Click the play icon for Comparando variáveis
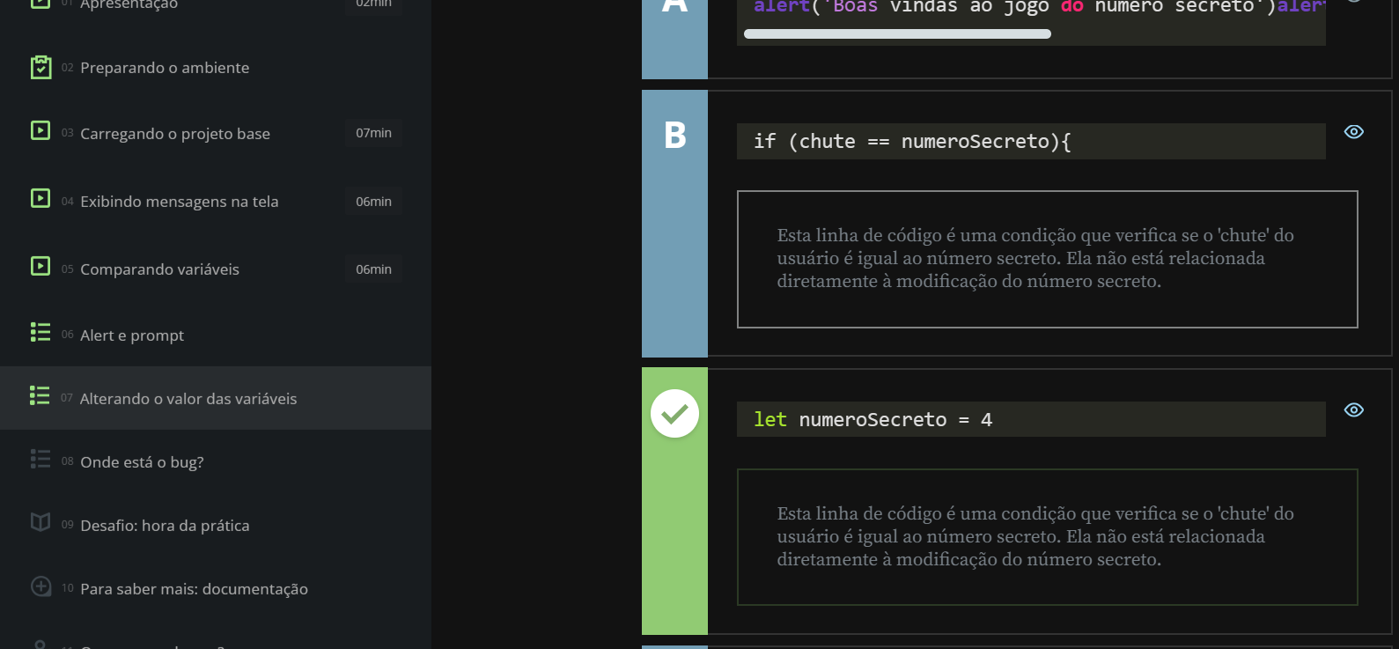 [40, 266]
